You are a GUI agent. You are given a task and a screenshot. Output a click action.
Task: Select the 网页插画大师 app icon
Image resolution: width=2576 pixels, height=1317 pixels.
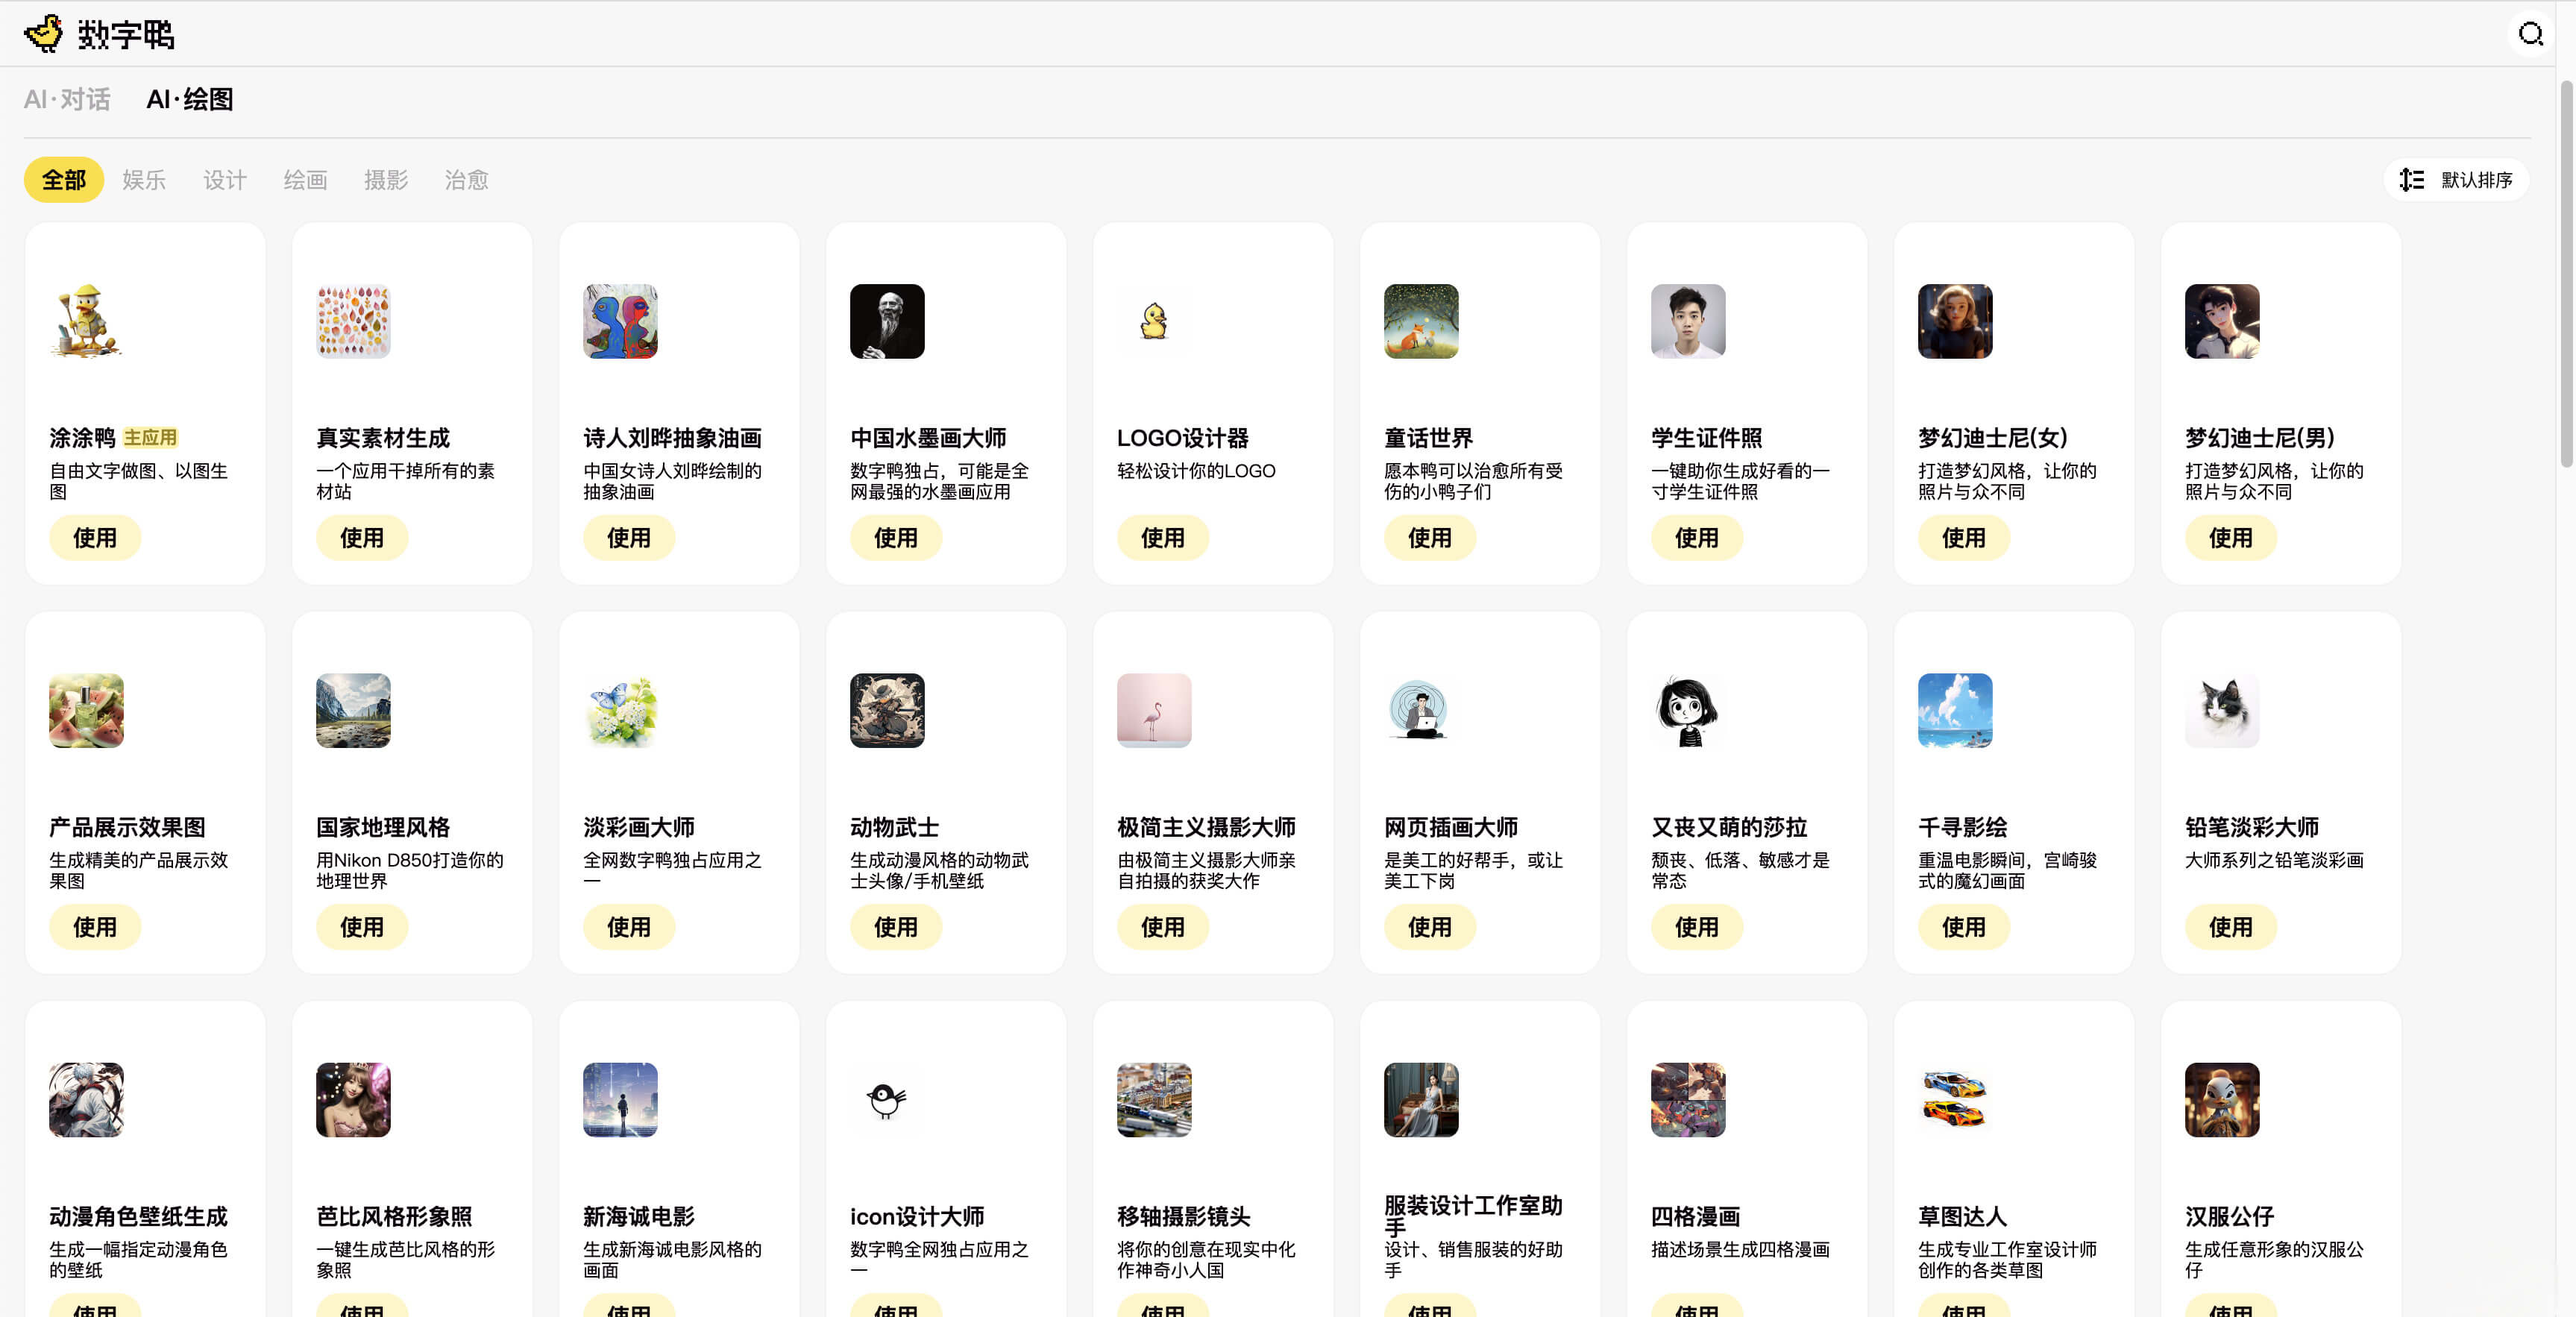pyautogui.click(x=1420, y=710)
